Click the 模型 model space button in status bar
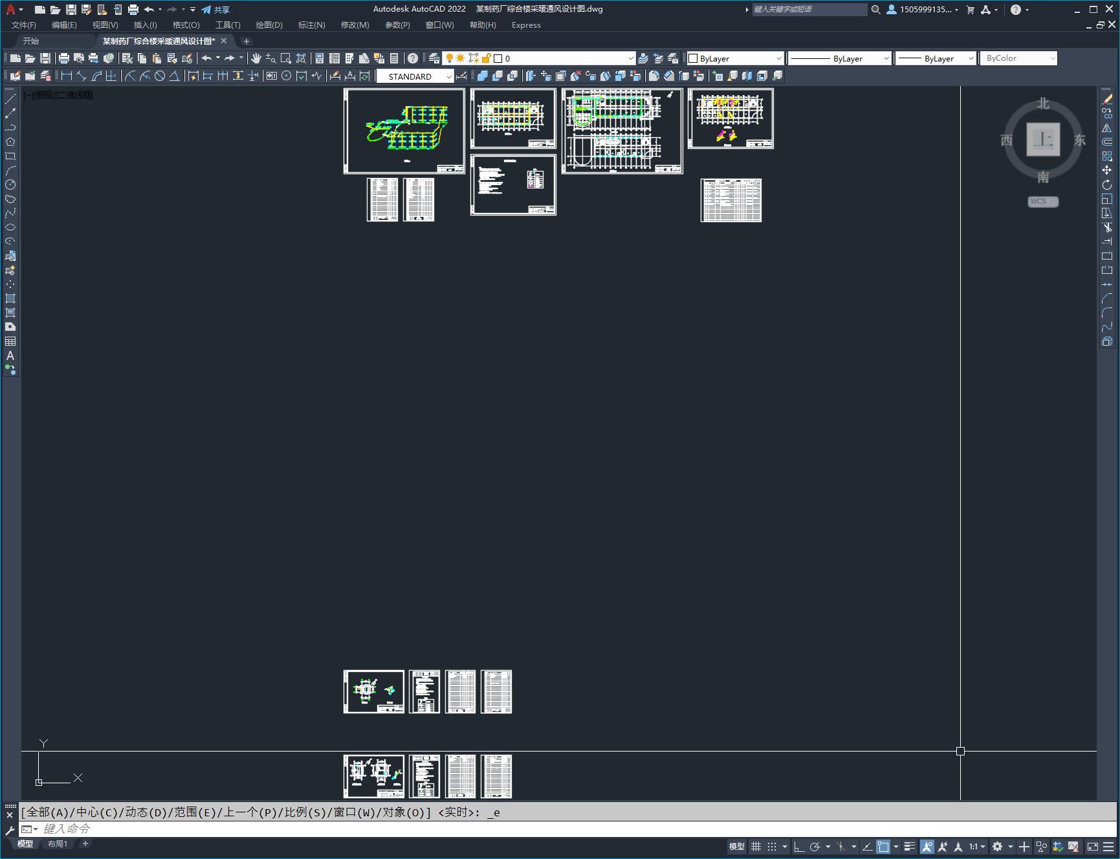Viewport: 1120px width, 859px height. pos(737,846)
